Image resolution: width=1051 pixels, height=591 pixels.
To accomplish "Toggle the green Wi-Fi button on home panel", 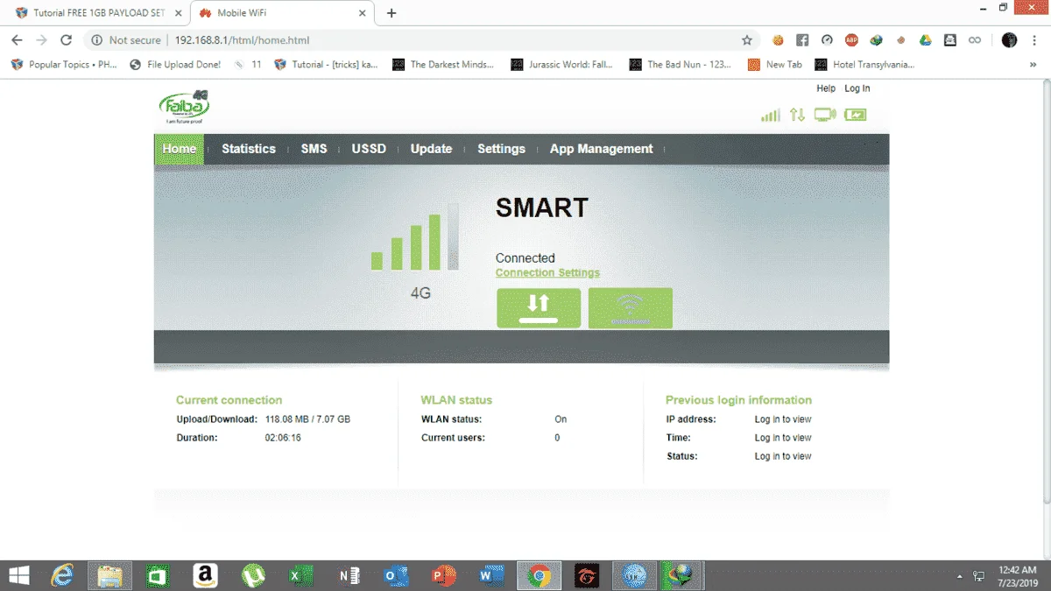I will 631,308.
